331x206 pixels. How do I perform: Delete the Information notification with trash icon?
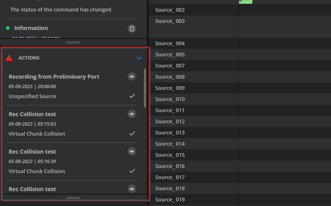[132, 29]
